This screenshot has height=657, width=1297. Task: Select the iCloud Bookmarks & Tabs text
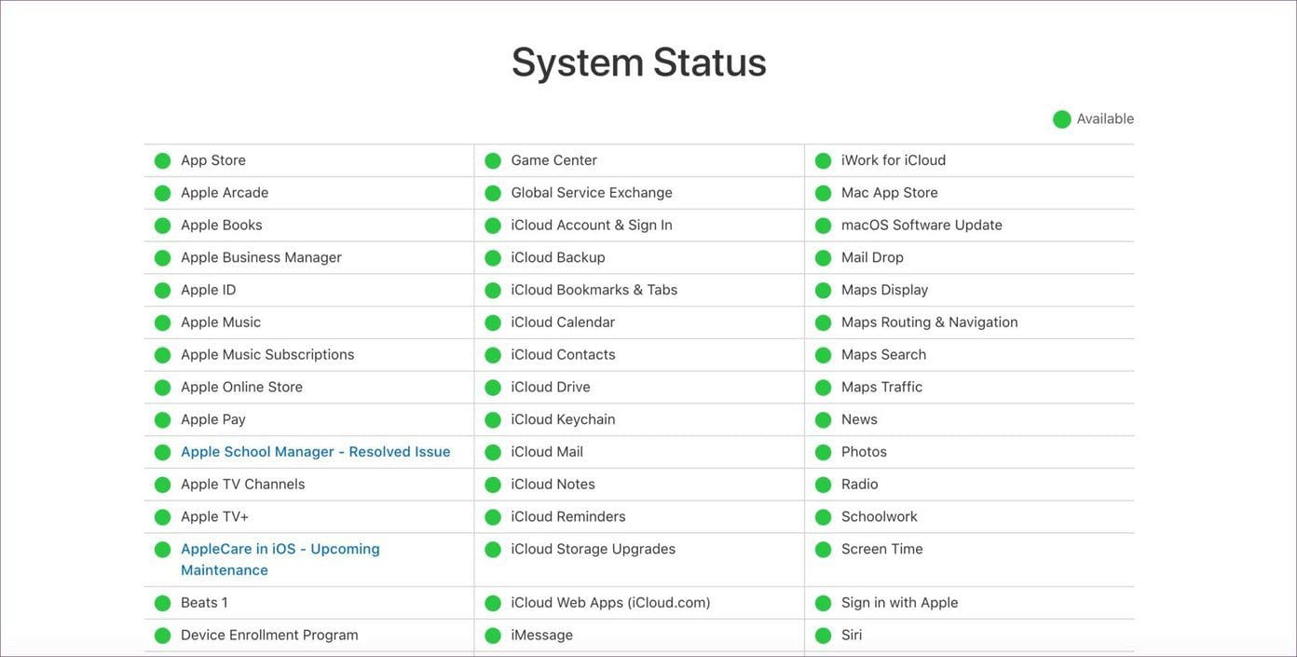[x=594, y=290]
